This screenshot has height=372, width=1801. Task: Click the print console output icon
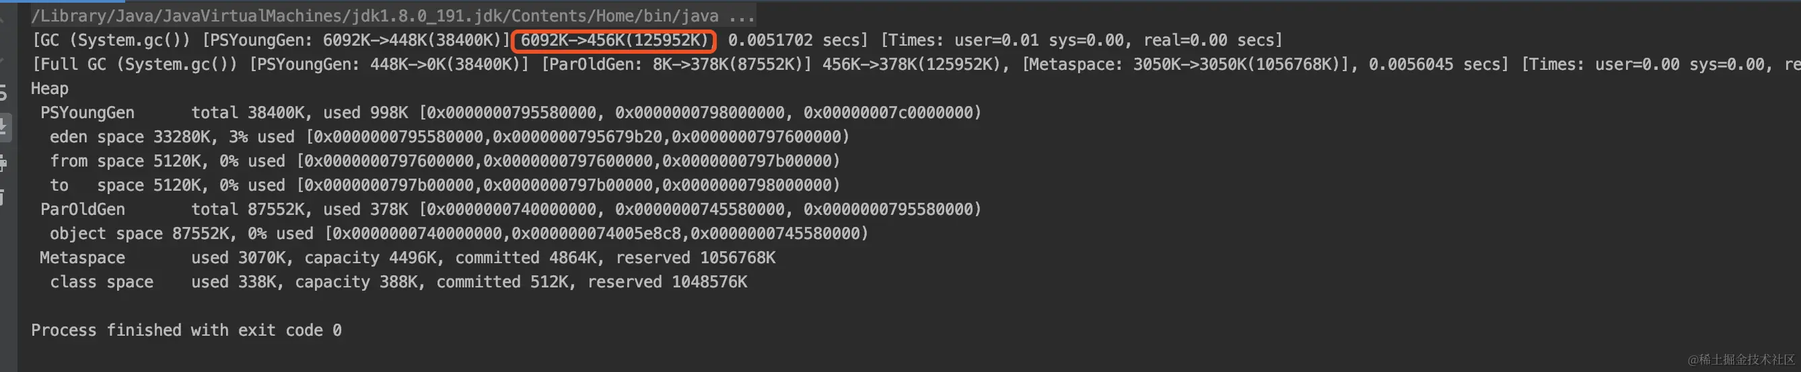point(3,163)
